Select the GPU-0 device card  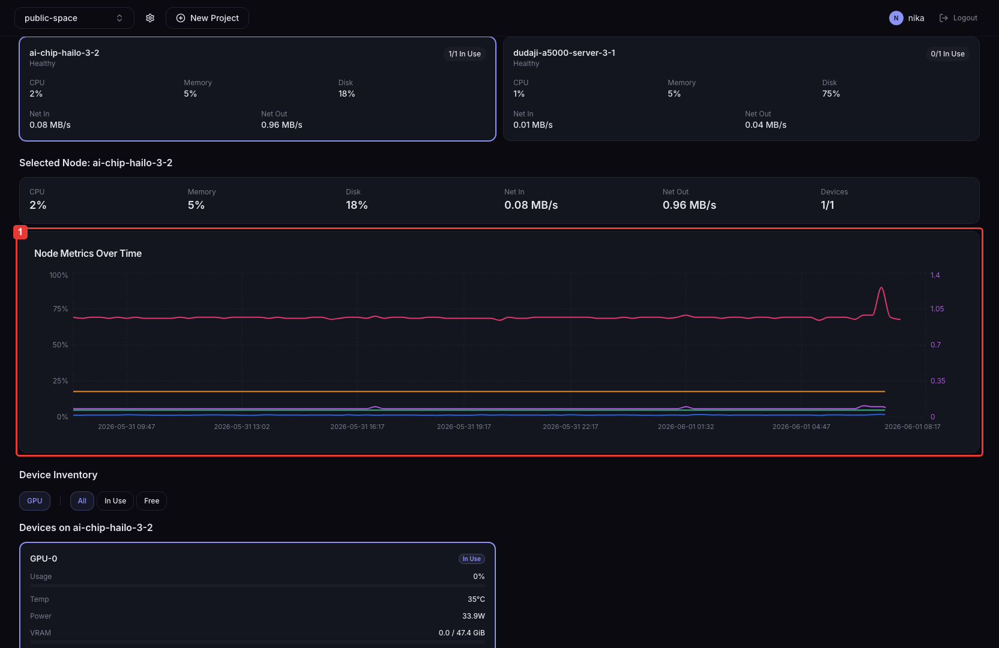258,595
